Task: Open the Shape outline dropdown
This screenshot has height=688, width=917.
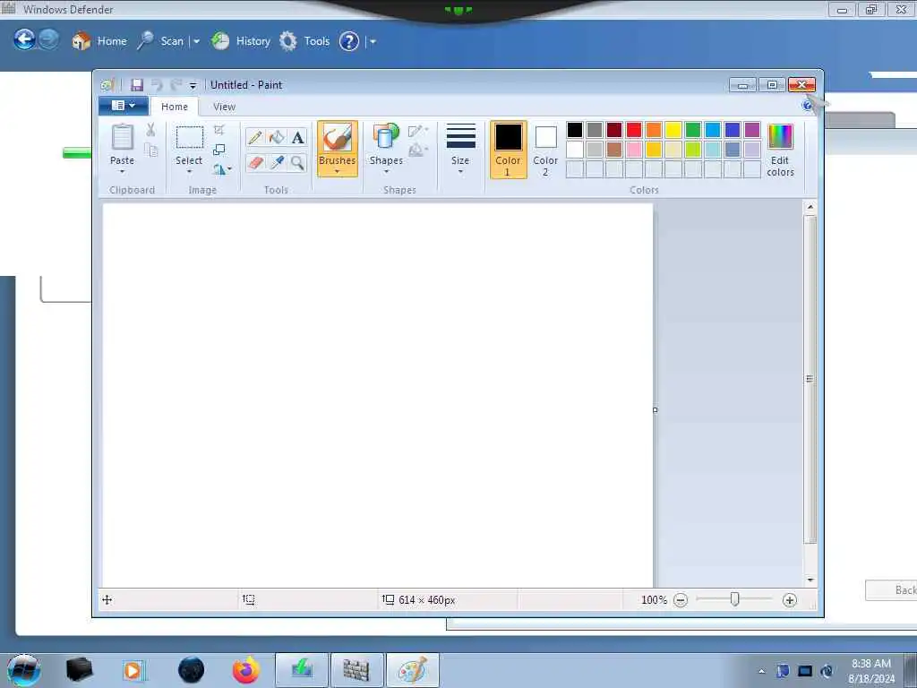Action: 418,131
